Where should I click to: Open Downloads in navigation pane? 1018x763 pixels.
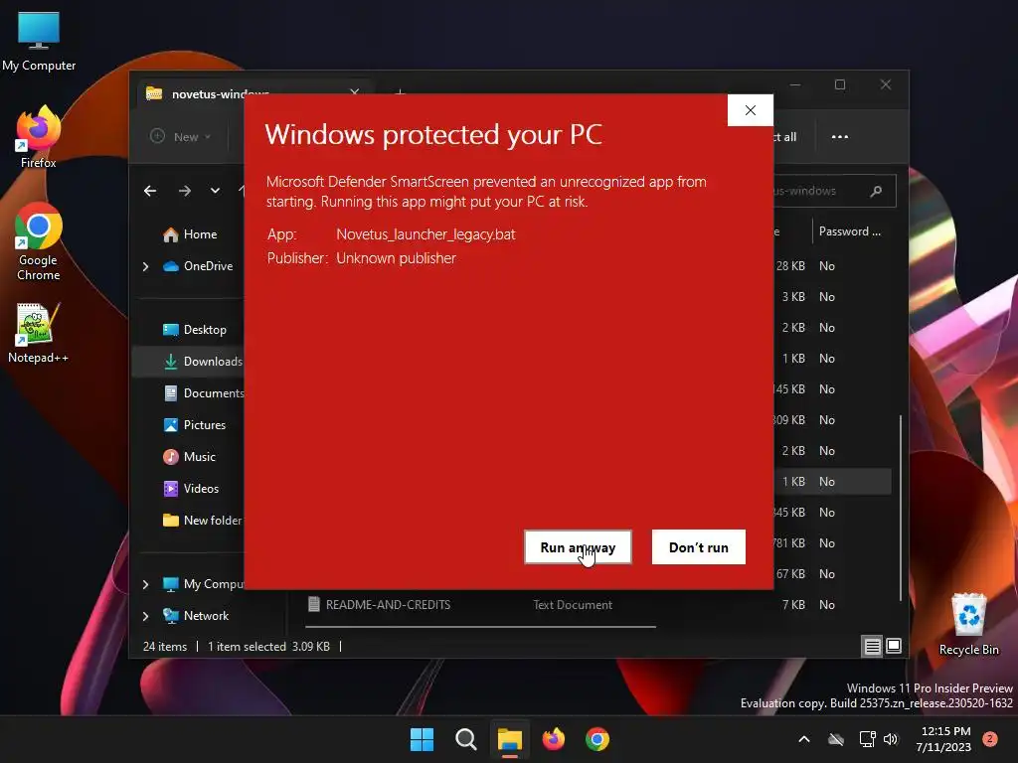(203, 362)
